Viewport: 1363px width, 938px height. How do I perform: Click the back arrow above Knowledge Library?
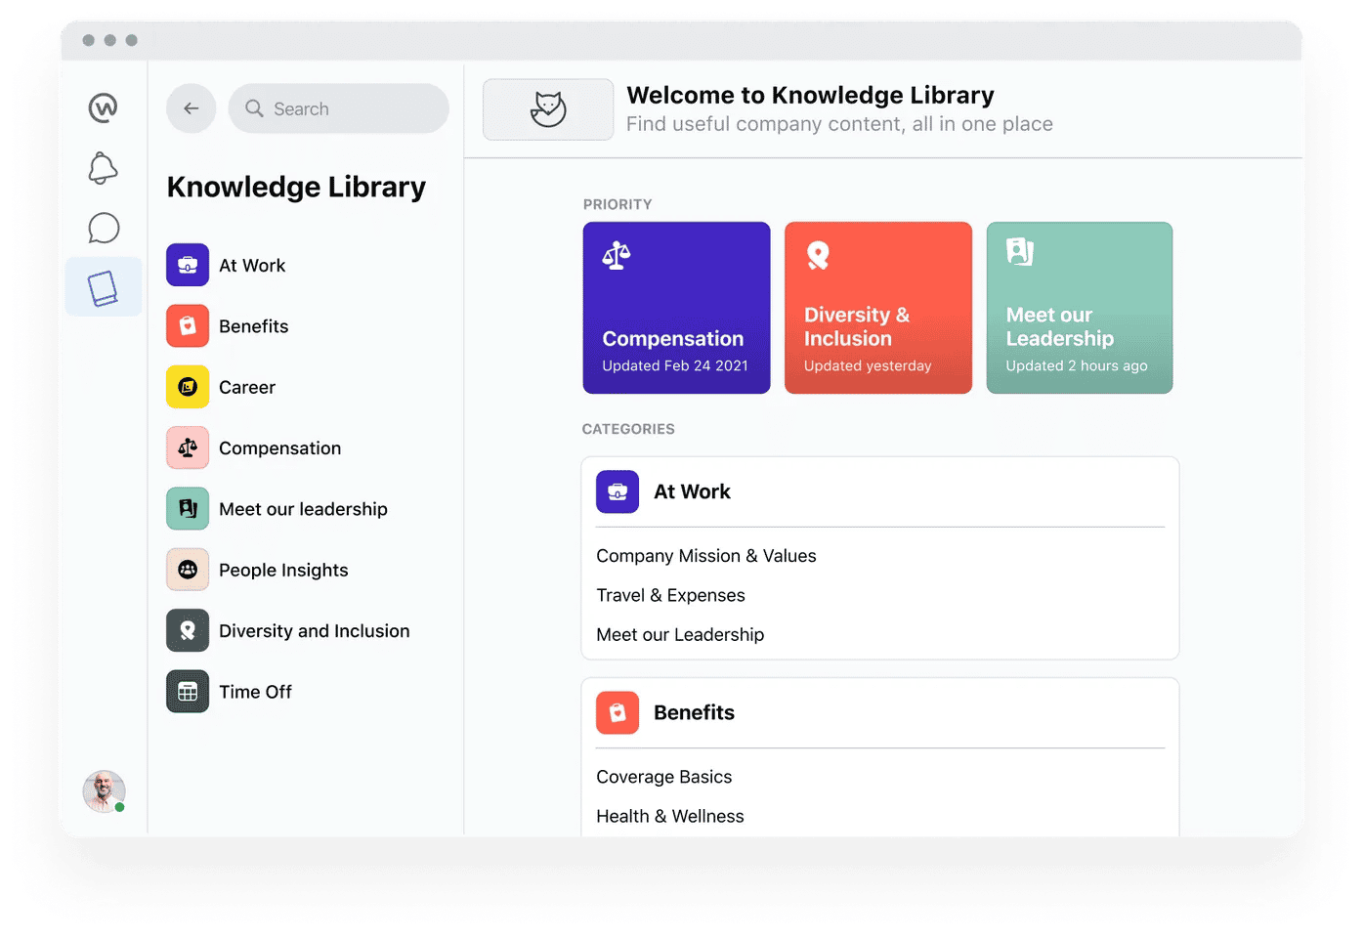tap(191, 108)
